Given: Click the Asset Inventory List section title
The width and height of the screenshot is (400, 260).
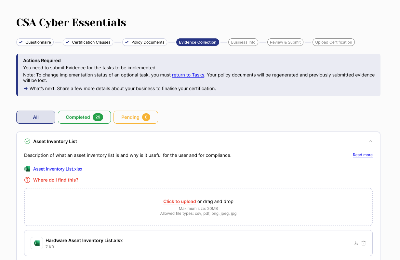Looking at the screenshot, I should click(55, 141).
